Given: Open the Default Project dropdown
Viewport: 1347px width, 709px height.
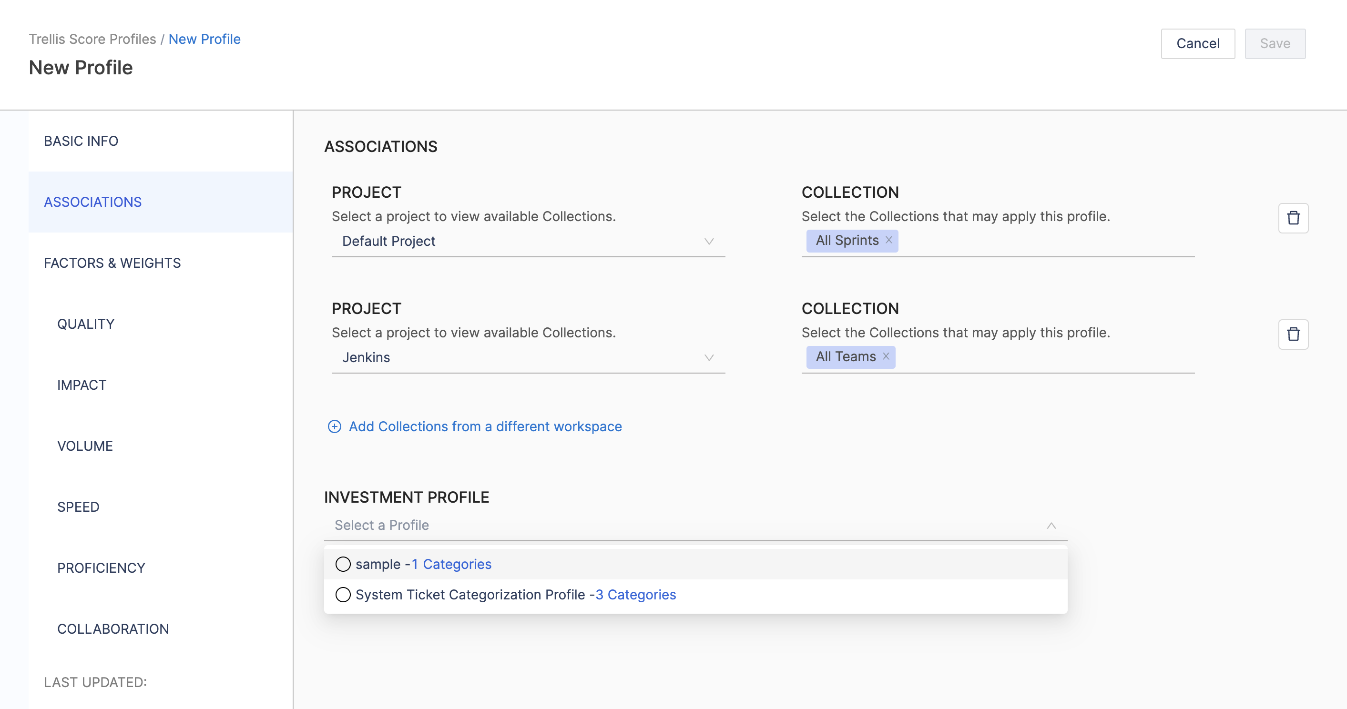Looking at the screenshot, I should click(528, 241).
